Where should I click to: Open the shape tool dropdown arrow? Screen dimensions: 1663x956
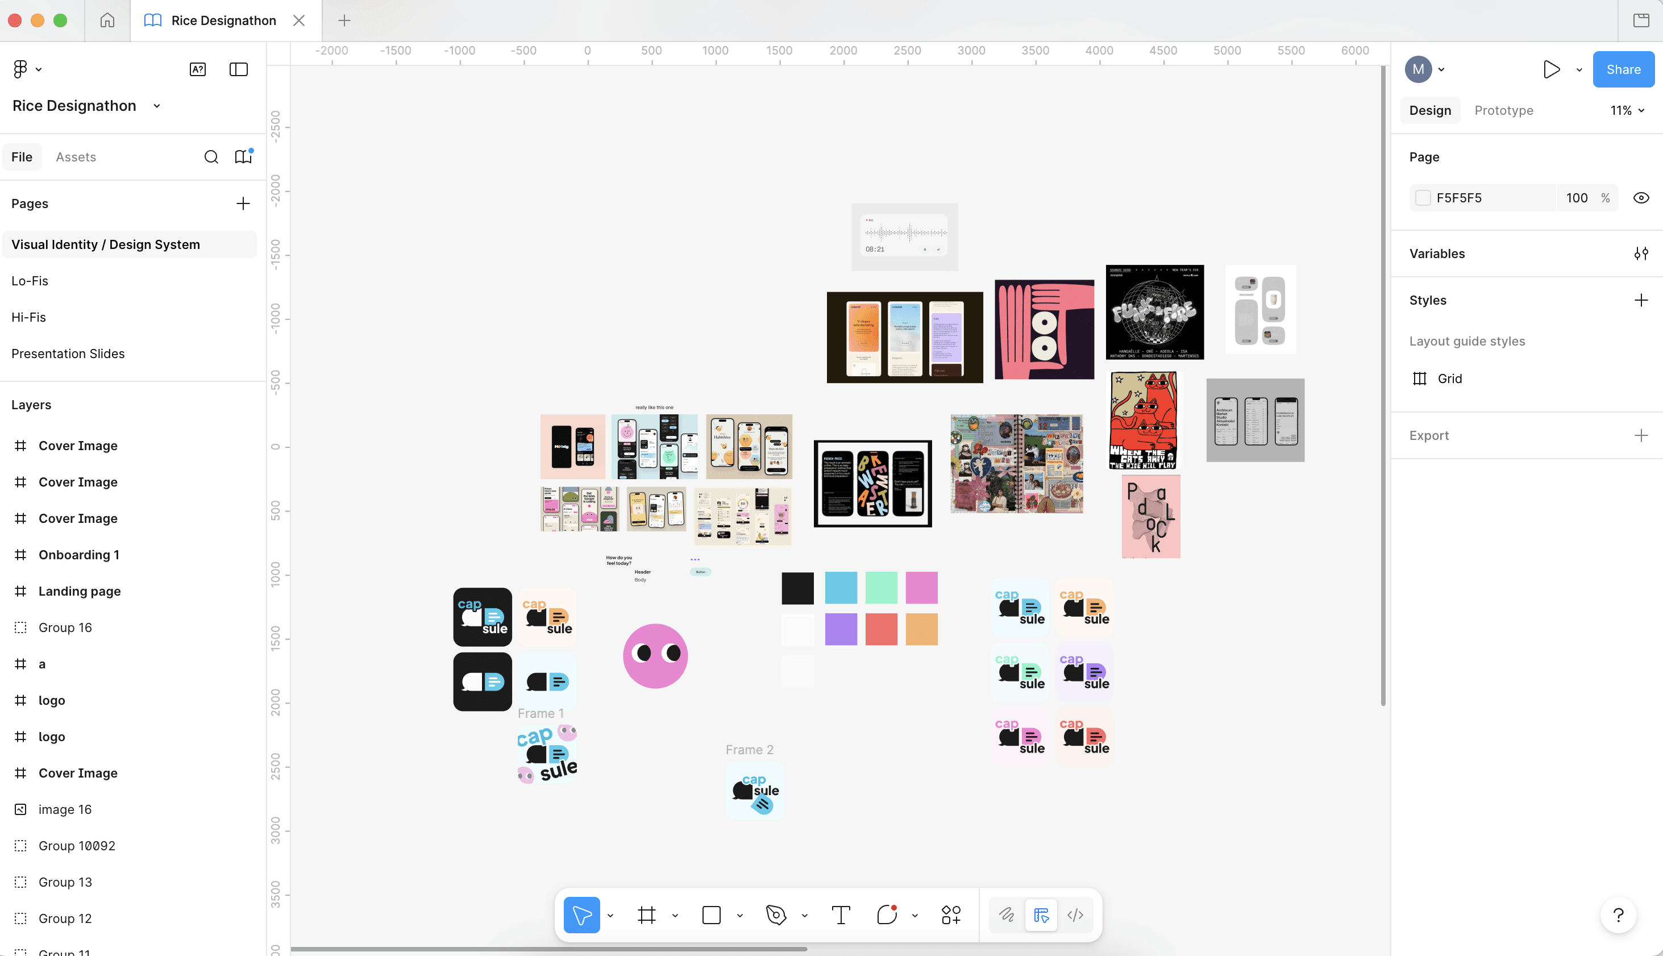(x=740, y=916)
